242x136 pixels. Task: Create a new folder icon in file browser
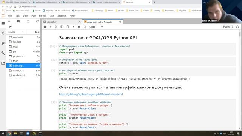[19, 21]
